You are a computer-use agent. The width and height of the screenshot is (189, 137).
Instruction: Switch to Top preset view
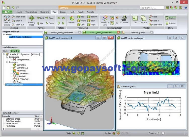81,17
